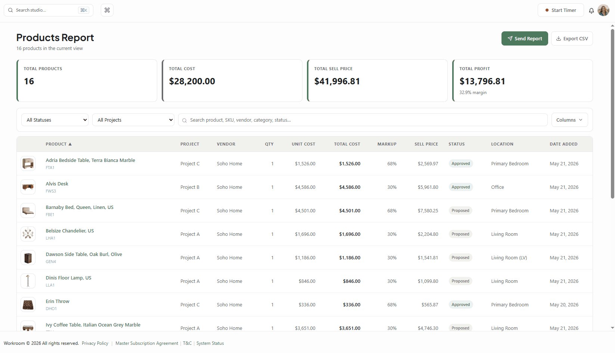
Task: Sort by the Product column header
Action: (59, 144)
